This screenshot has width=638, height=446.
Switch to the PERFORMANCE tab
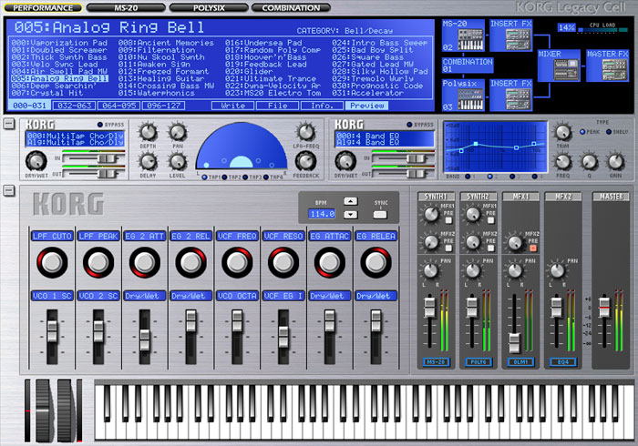coord(43,7)
